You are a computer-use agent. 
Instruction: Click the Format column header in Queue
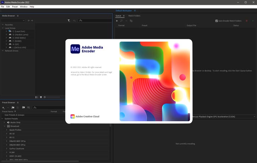click(x=121, y=26)
